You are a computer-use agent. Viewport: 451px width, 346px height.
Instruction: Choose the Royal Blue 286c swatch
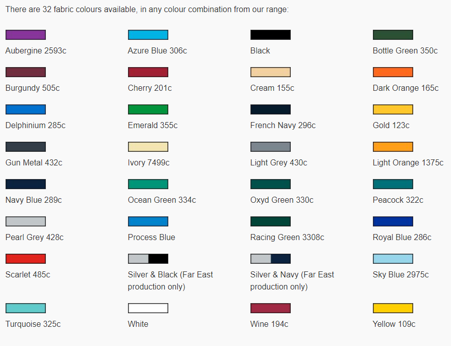tap(393, 221)
